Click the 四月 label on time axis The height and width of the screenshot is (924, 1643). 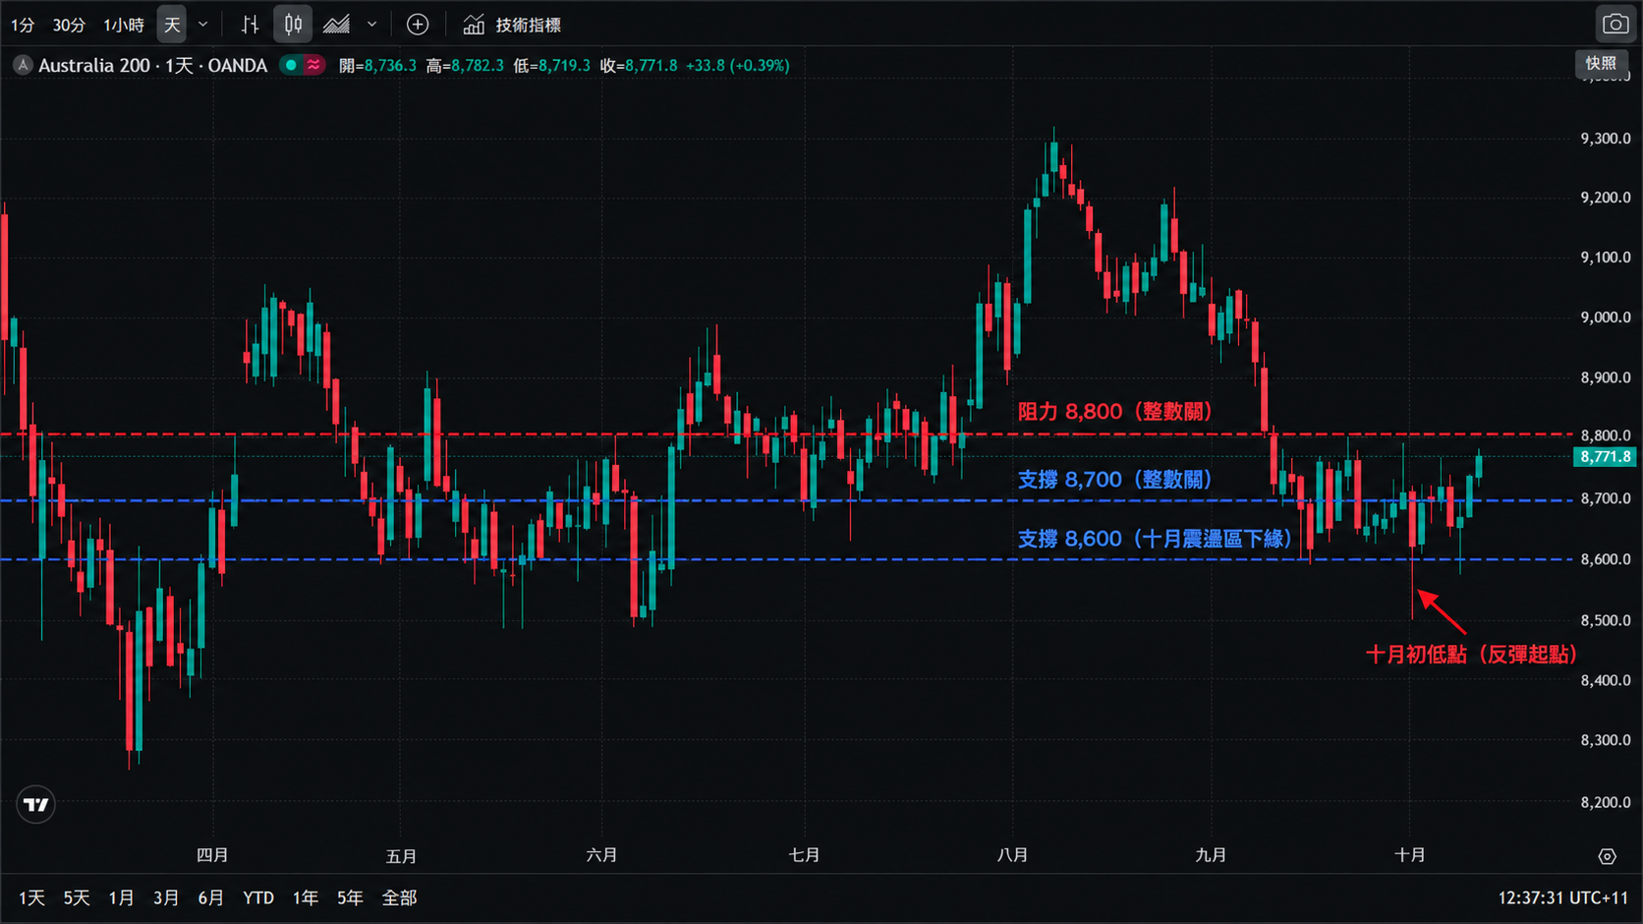point(212,855)
